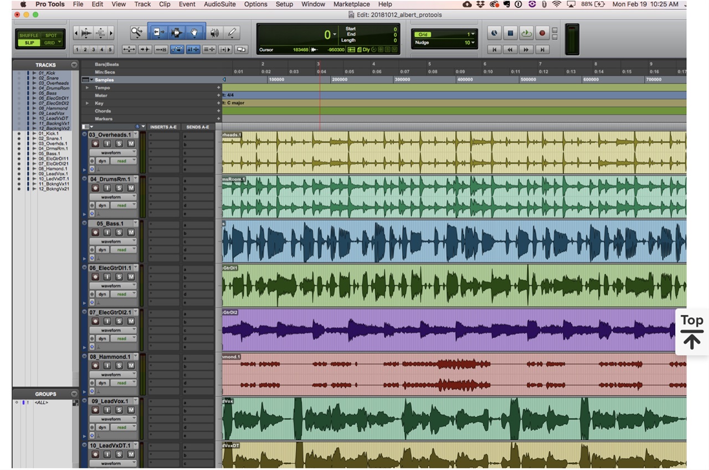Arm the transport Record button
Image resolution: width=709 pixels, height=470 pixels.
[542, 33]
